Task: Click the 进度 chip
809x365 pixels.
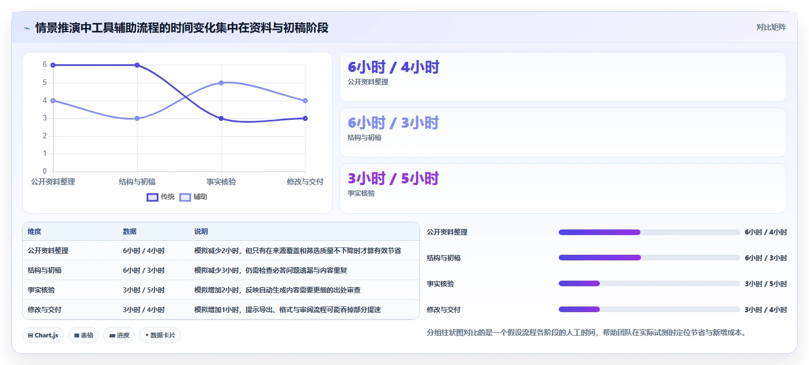Action: pyautogui.click(x=119, y=335)
